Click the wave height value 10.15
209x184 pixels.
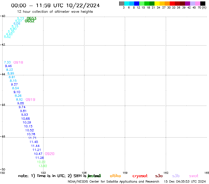click(28, 126)
